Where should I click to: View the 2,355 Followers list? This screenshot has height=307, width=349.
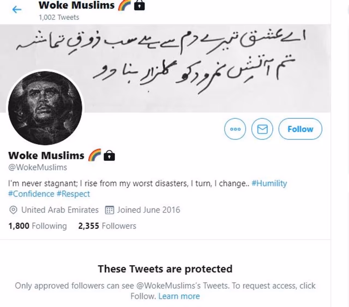point(107,226)
